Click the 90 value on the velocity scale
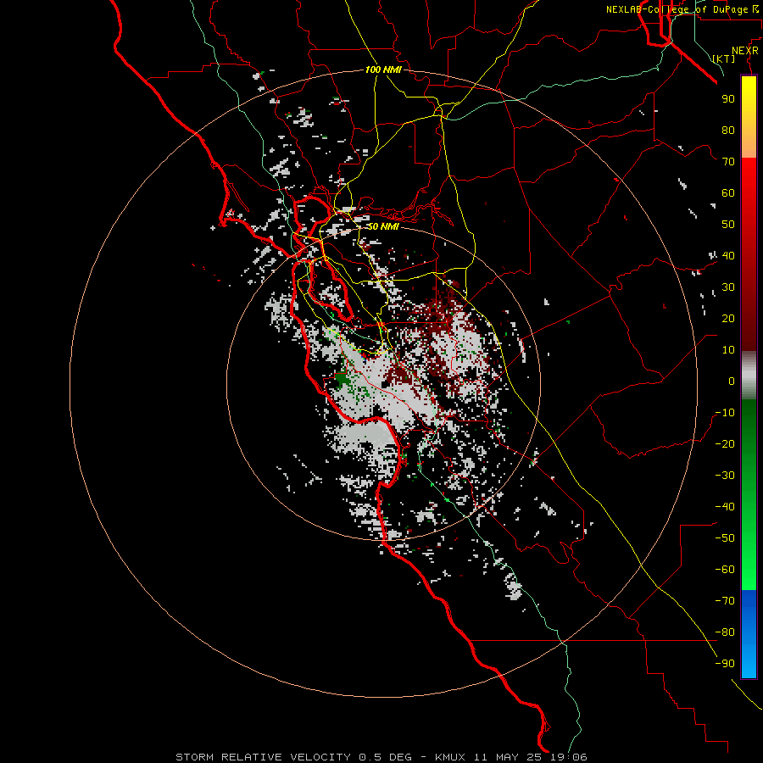Viewport: 763px width, 763px height. tap(728, 99)
